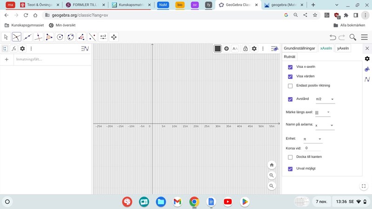This screenshot has height=209, width=372.
Task: Check the Docka till kanten box
Action: pyautogui.click(x=290, y=157)
